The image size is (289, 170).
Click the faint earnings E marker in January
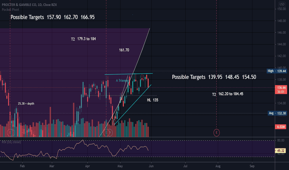(10, 133)
